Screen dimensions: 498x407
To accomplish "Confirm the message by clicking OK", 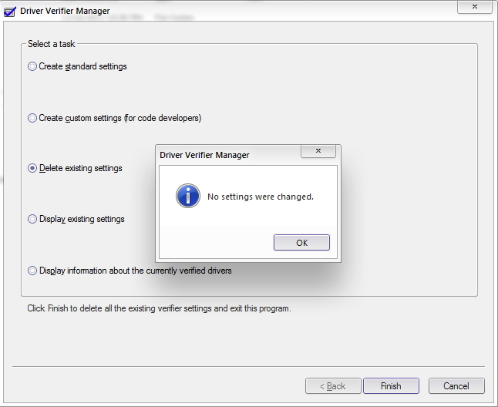I will pos(301,243).
